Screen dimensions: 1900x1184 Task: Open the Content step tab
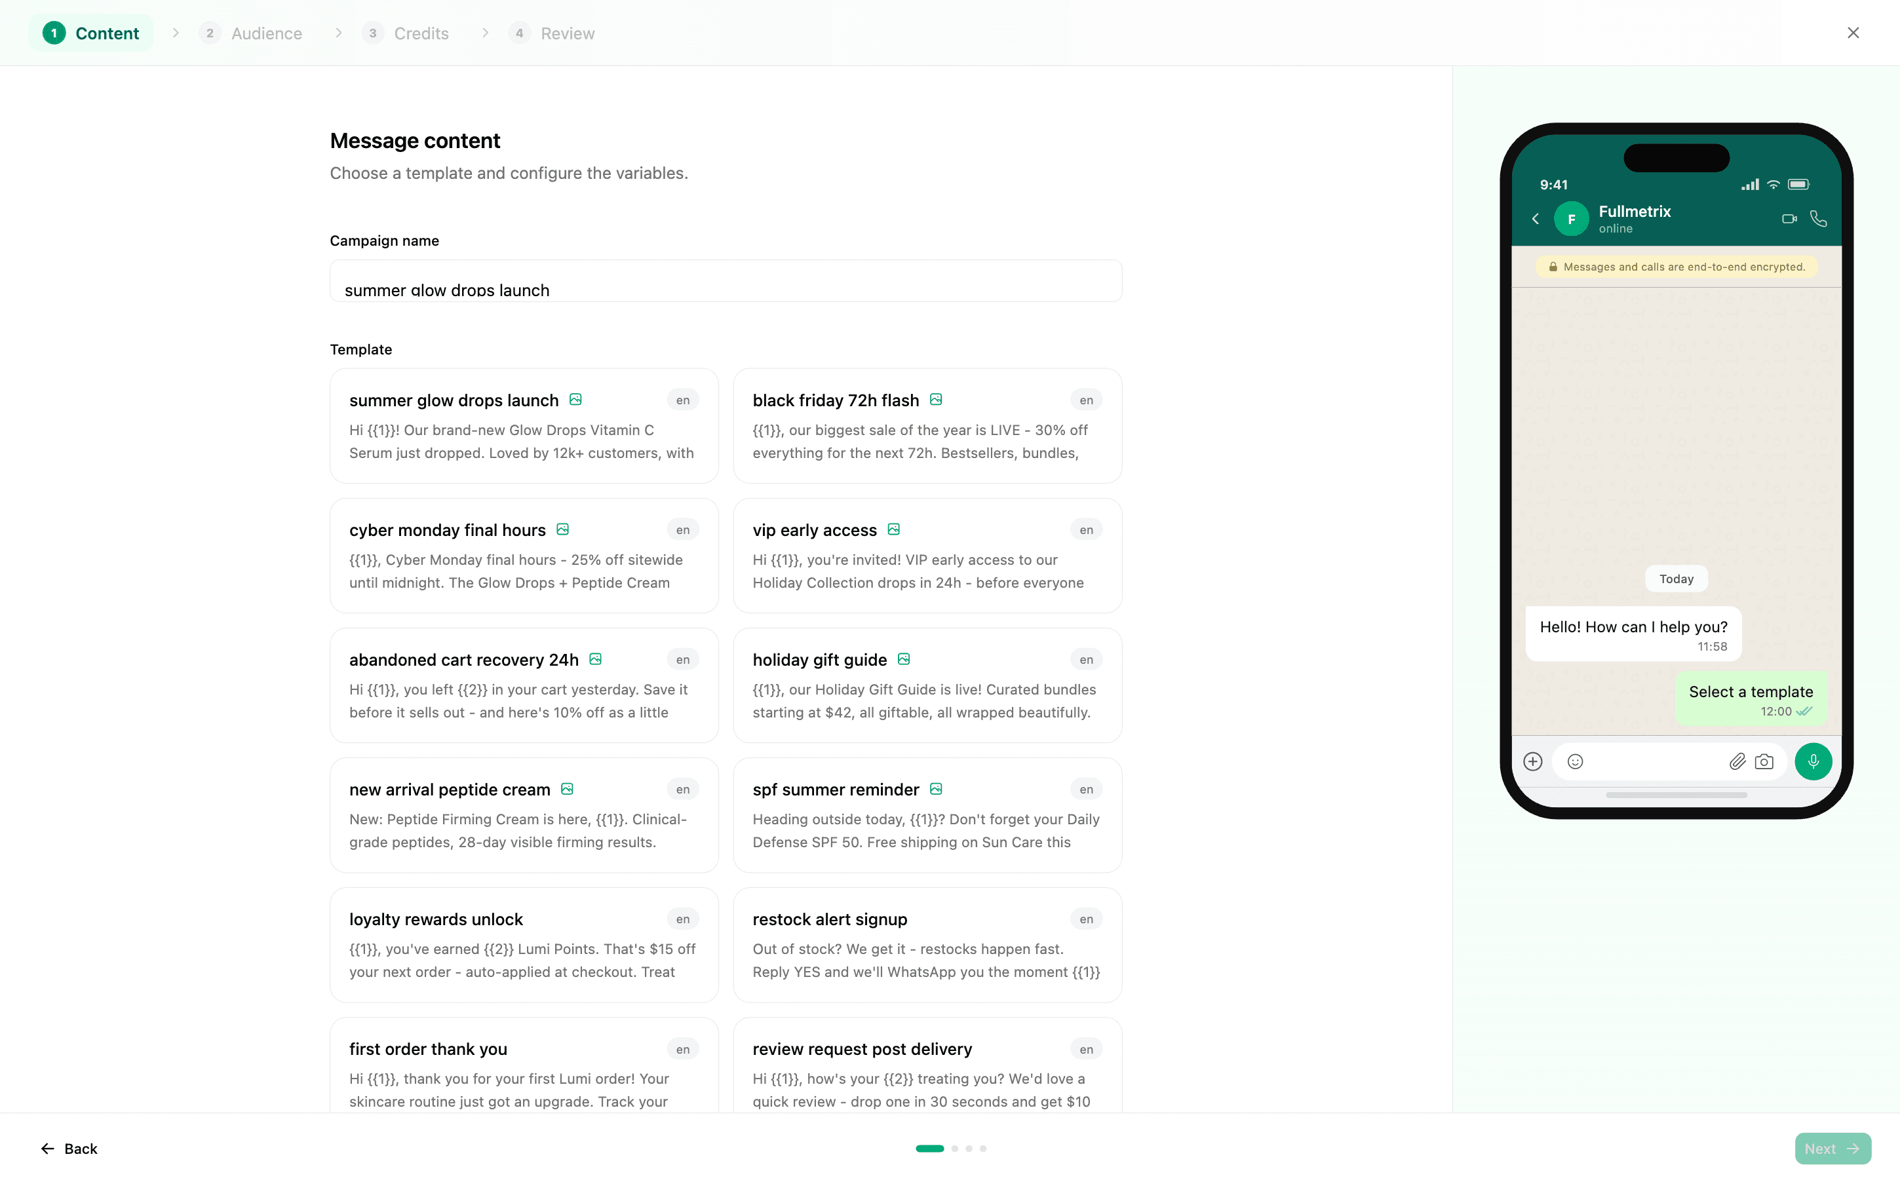click(92, 33)
